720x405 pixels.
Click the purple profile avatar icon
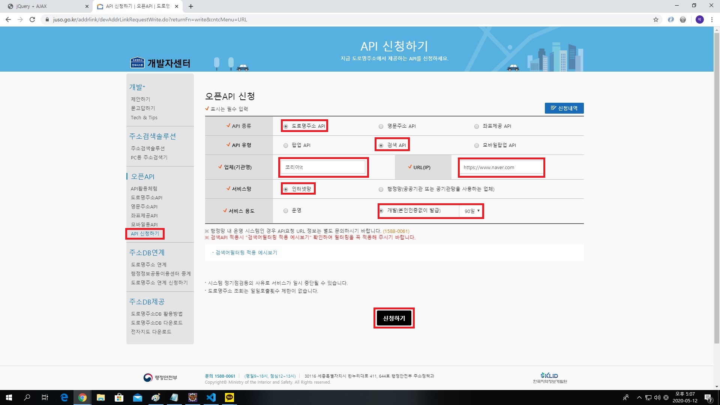point(699,19)
